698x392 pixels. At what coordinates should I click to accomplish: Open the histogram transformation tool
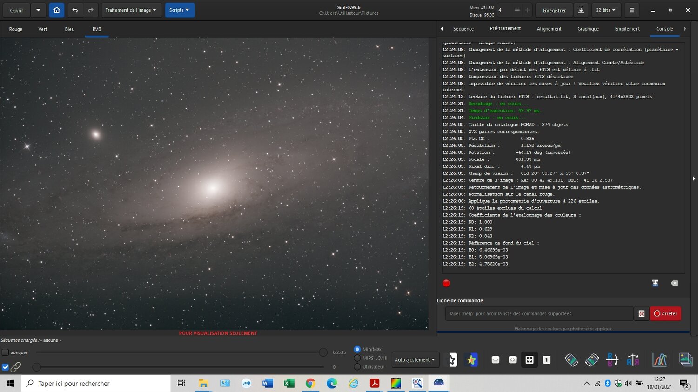point(659,360)
